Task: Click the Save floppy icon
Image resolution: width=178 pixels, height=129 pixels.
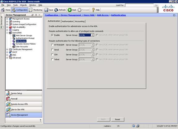Action: tap(46, 10)
